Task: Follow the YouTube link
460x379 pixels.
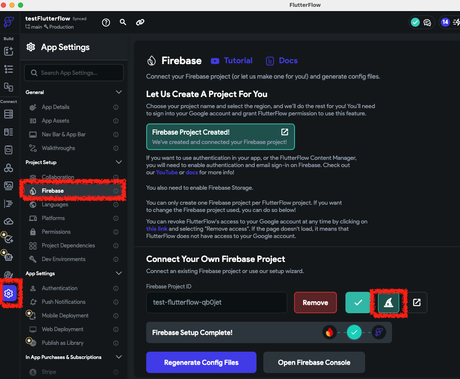Action: 167,172
